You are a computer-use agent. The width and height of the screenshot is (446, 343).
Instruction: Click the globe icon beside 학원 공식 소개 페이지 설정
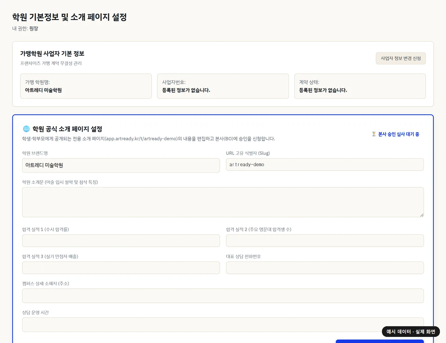click(26, 129)
